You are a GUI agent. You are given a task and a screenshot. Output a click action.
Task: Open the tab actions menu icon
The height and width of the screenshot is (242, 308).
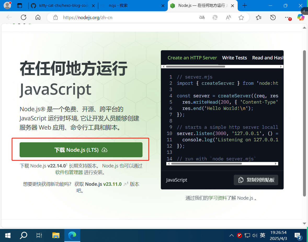click(20, 5)
